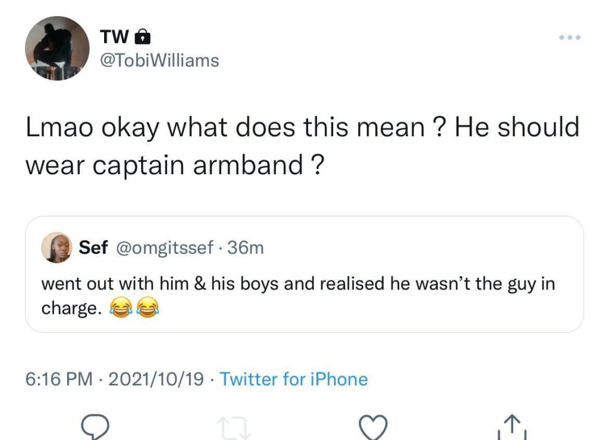609x440 pixels.
Task: Open the Twitter for iPhone link
Action: pos(294,379)
